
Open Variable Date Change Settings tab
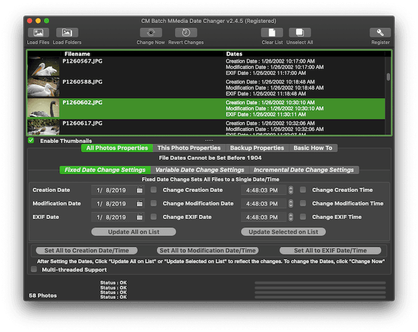[200, 170]
